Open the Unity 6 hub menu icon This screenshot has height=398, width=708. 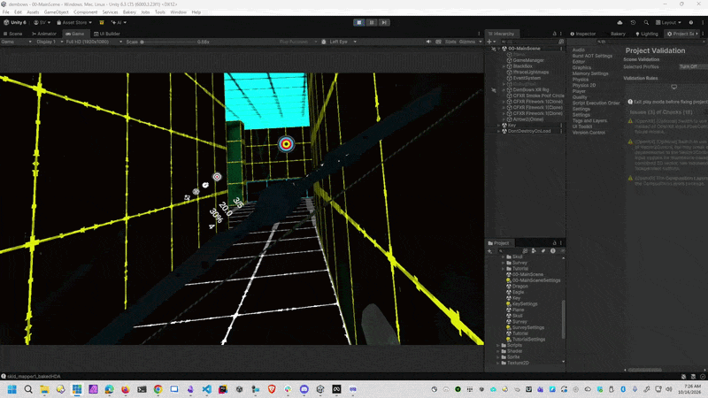(x=15, y=23)
